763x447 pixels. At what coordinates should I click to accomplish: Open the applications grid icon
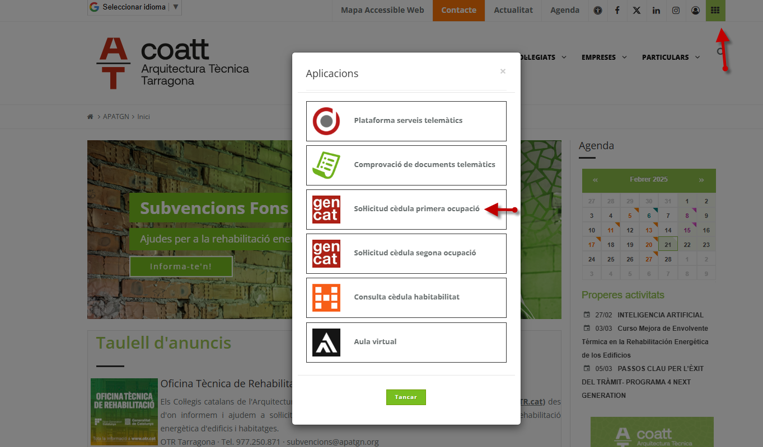715,10
